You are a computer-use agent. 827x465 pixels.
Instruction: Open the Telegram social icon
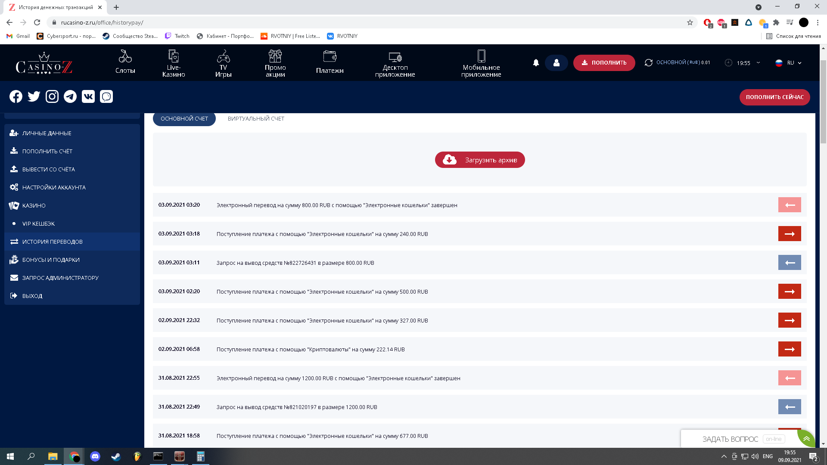[x=70, y=96]
